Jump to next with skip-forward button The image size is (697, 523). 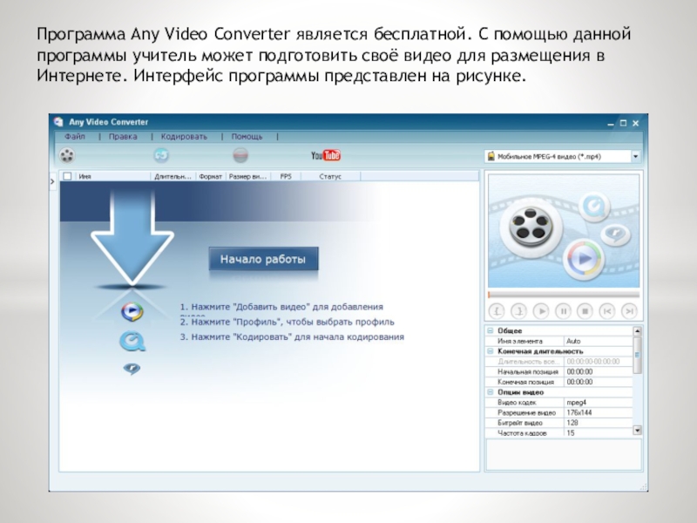tap(629, 311)
